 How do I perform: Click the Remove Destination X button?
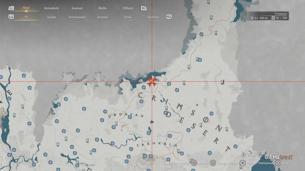coord(242,163)
